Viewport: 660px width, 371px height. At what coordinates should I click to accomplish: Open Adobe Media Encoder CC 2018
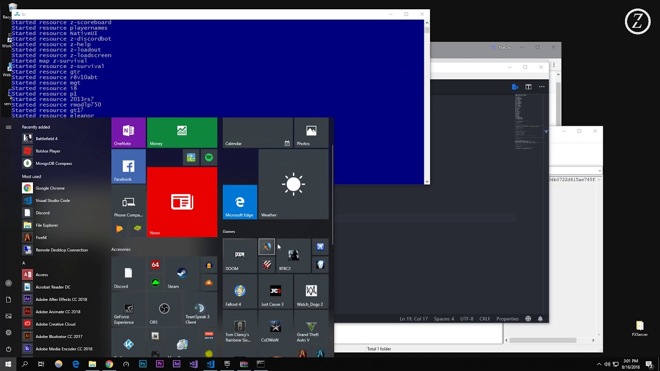point(64,349)
